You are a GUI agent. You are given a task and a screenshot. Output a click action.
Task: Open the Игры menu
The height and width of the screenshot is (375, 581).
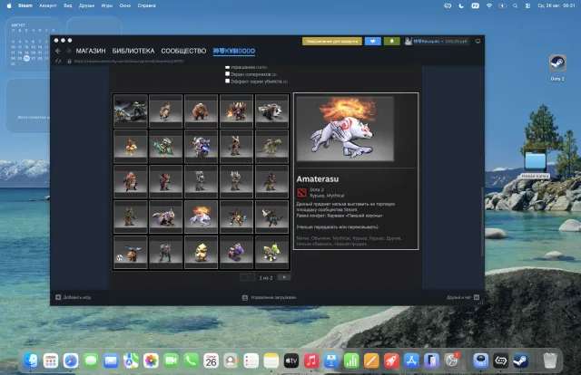pos(107,5)
